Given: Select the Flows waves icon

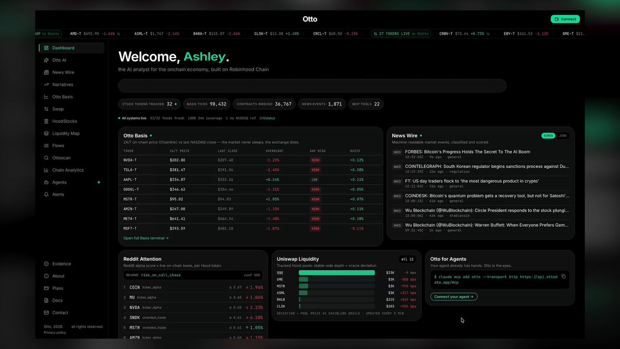Looking at the screenshot, I should [47, 146].
